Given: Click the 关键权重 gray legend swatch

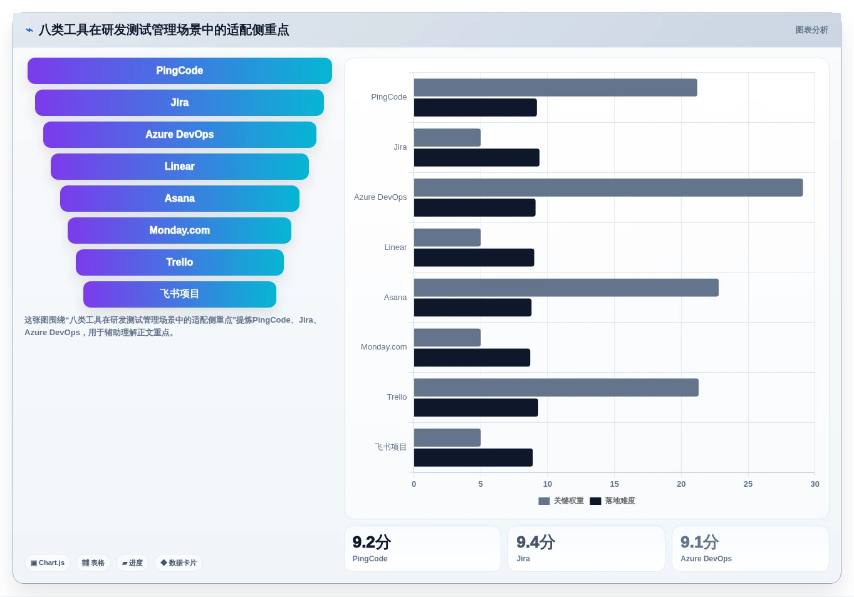Looking at the screenshot, I should point(544,501).
